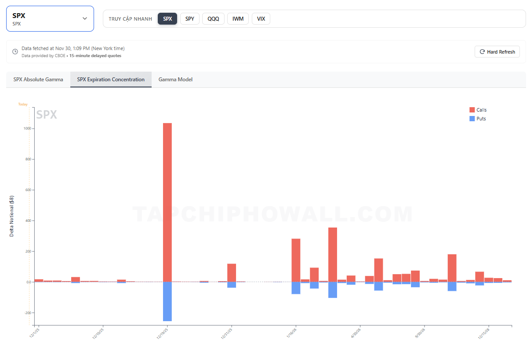Click the blue puts bar below 12/19/25

coord(167,301)
